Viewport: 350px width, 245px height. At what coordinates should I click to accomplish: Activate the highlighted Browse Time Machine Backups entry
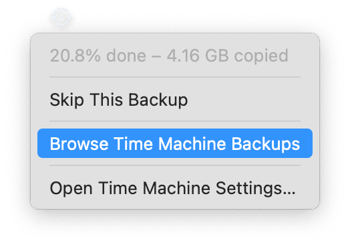(175, 143)
